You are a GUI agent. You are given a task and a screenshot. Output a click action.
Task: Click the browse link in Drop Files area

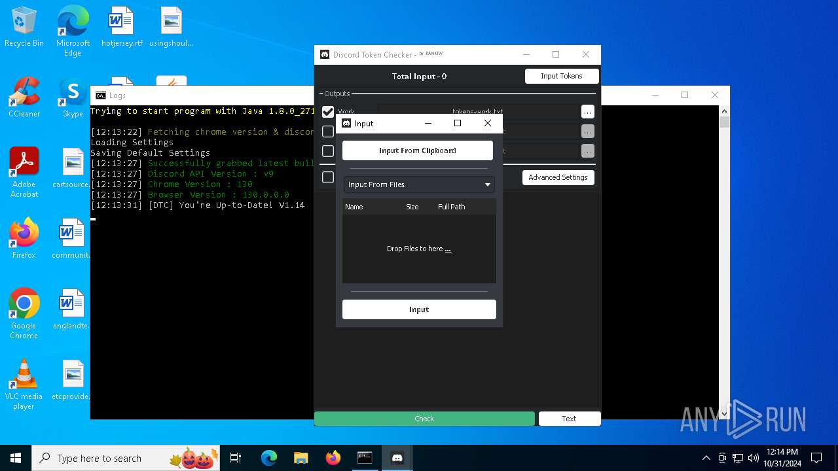[448, 249]
